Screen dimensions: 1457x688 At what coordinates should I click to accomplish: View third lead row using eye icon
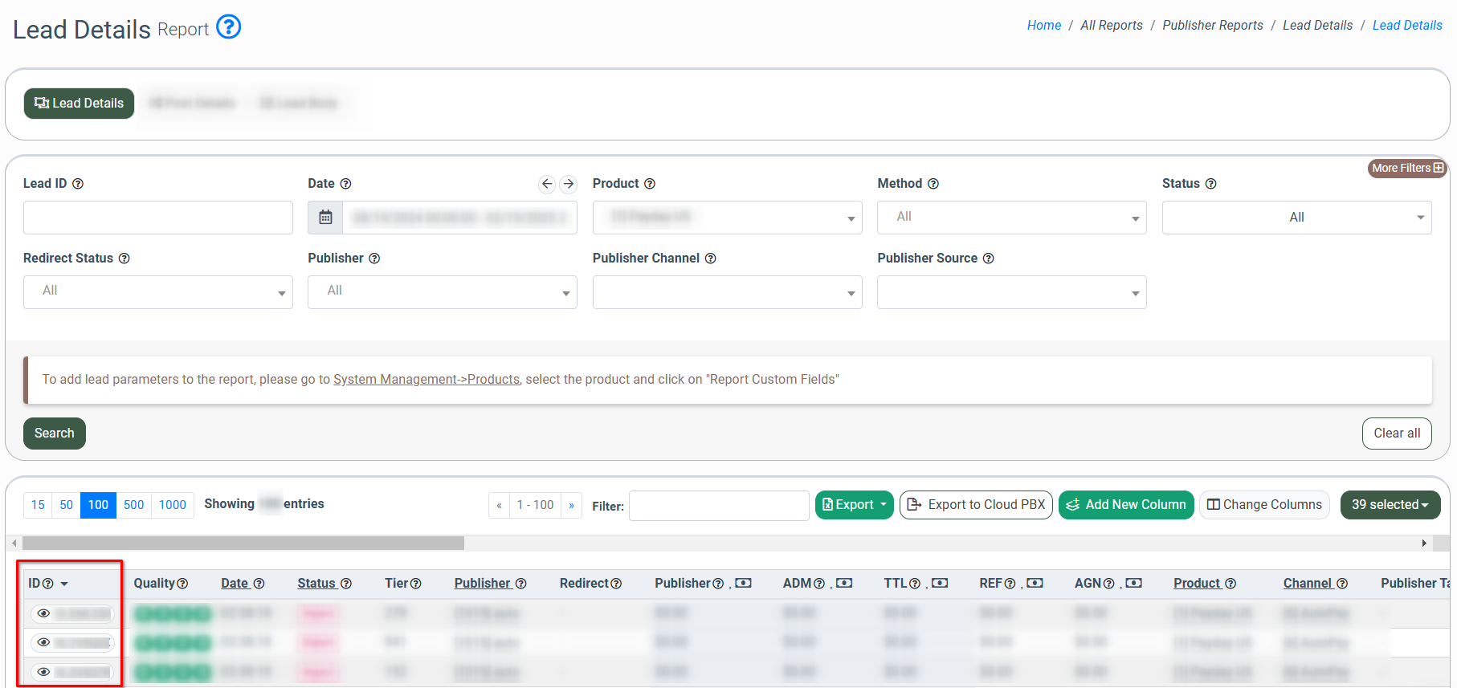click(44, 672)
